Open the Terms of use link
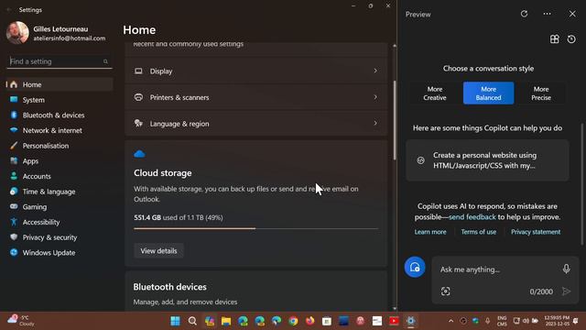The height and width of the screenshot is (330, 586). click(x=478, y=232)
